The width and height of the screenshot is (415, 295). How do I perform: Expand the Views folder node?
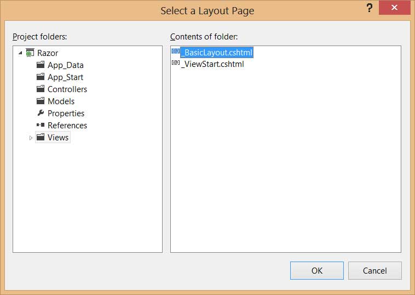pos(31,138)
